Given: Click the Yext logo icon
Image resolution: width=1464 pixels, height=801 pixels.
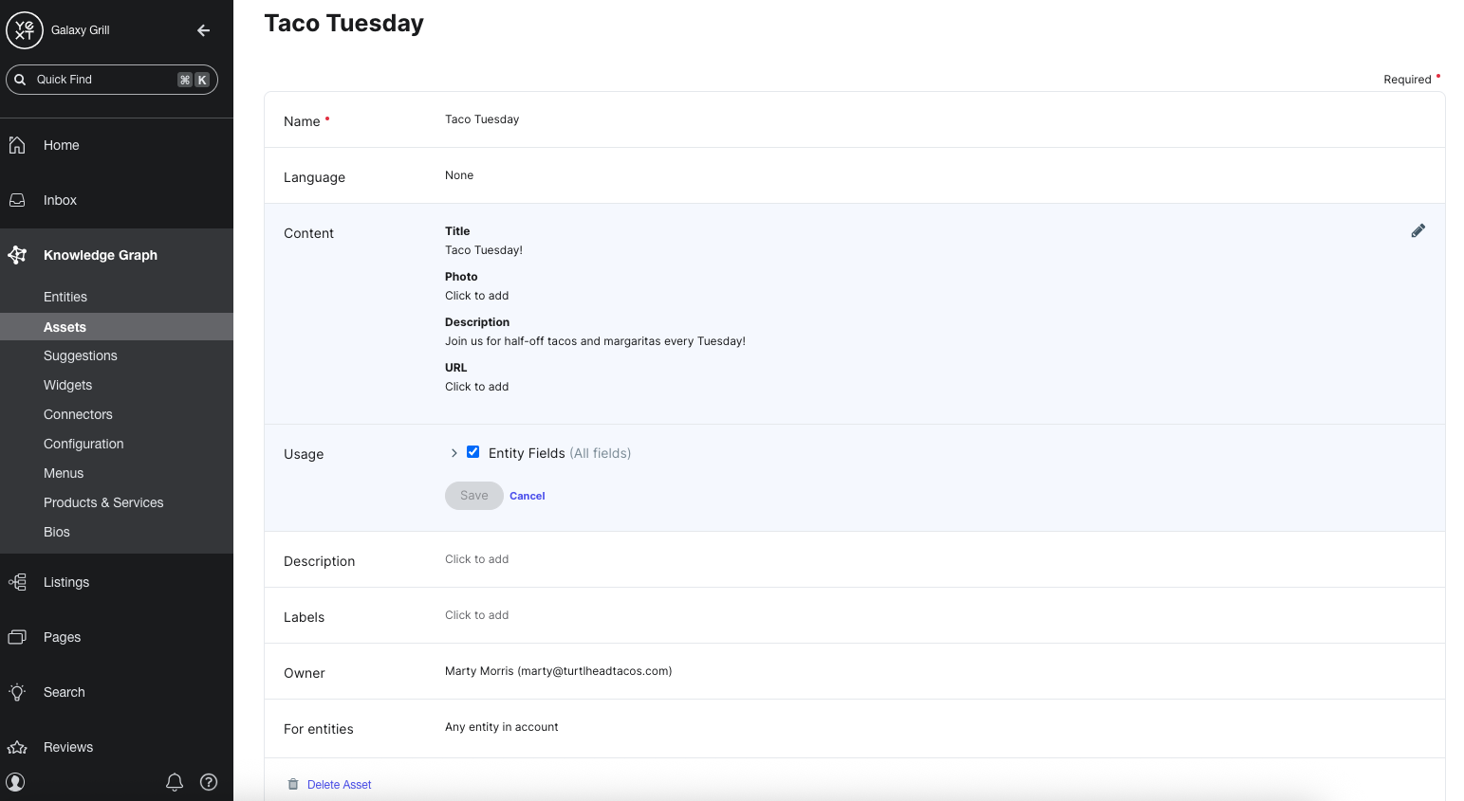Looking at the screenshot, I should pos(25,30).
